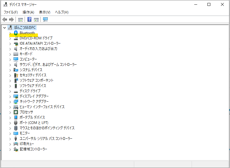Expand the キーボード category
230x168 pixels.
pos(10,54)
